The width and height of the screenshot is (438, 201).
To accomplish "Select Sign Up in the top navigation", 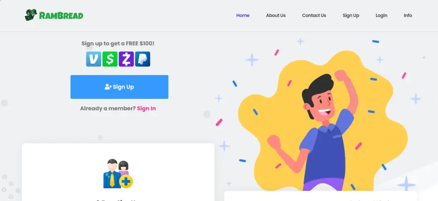I will click(351, 15).
